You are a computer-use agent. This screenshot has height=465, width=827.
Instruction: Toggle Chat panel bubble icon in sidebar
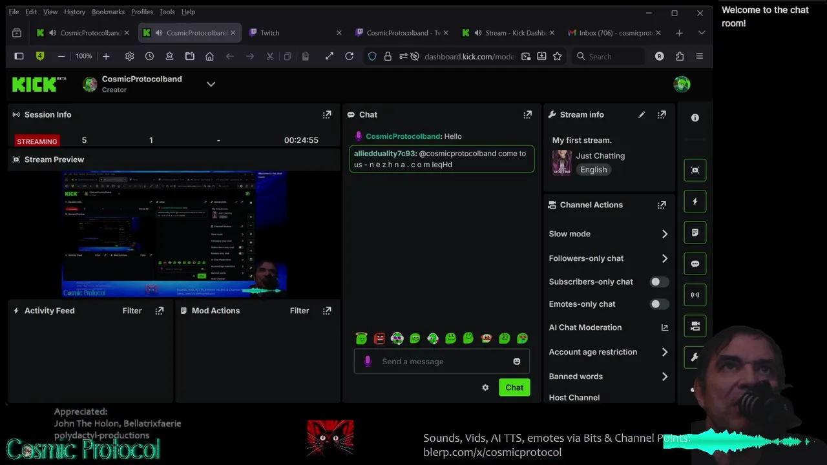tap(695, 263)
